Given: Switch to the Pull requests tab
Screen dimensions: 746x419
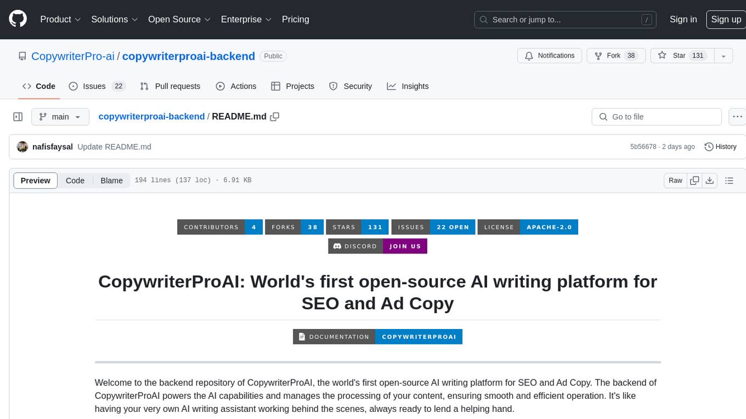Looking at the screenshot, I should (x=170, y=86).
